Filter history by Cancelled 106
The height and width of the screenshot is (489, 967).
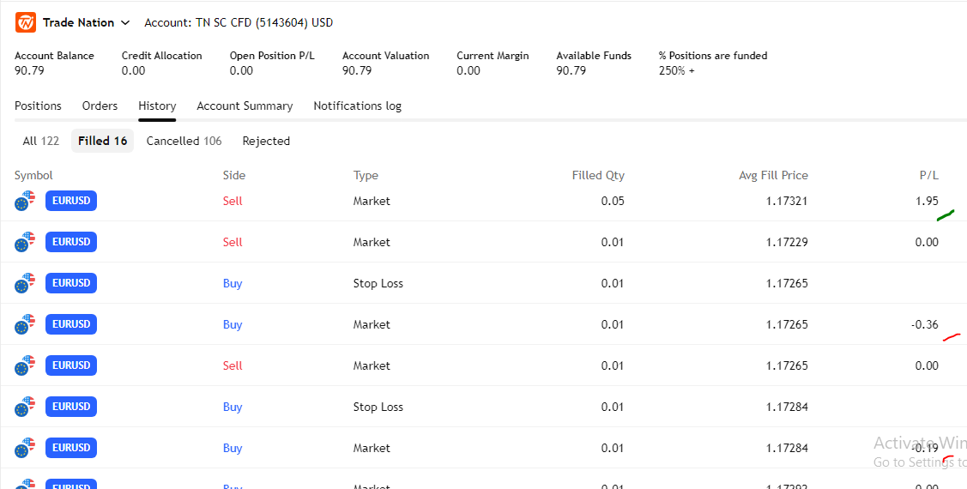184,142
